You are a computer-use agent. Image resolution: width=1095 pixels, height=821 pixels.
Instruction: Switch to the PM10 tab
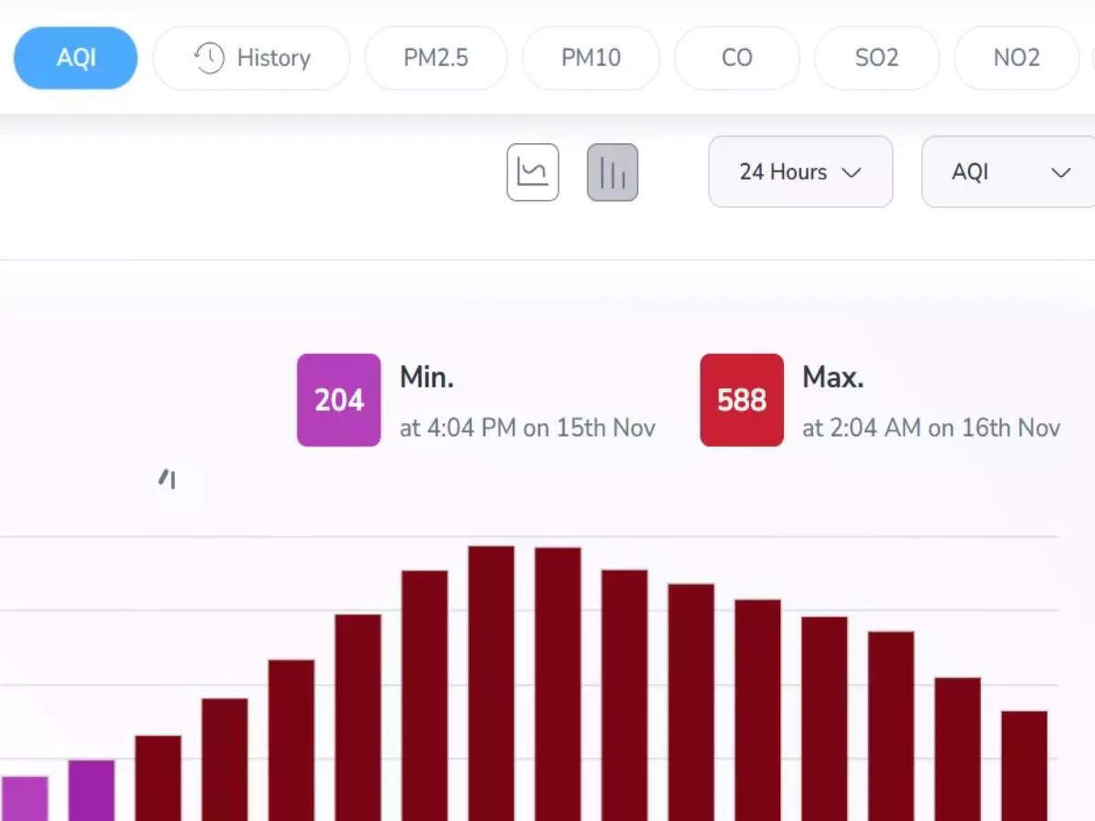click(591, 57)
